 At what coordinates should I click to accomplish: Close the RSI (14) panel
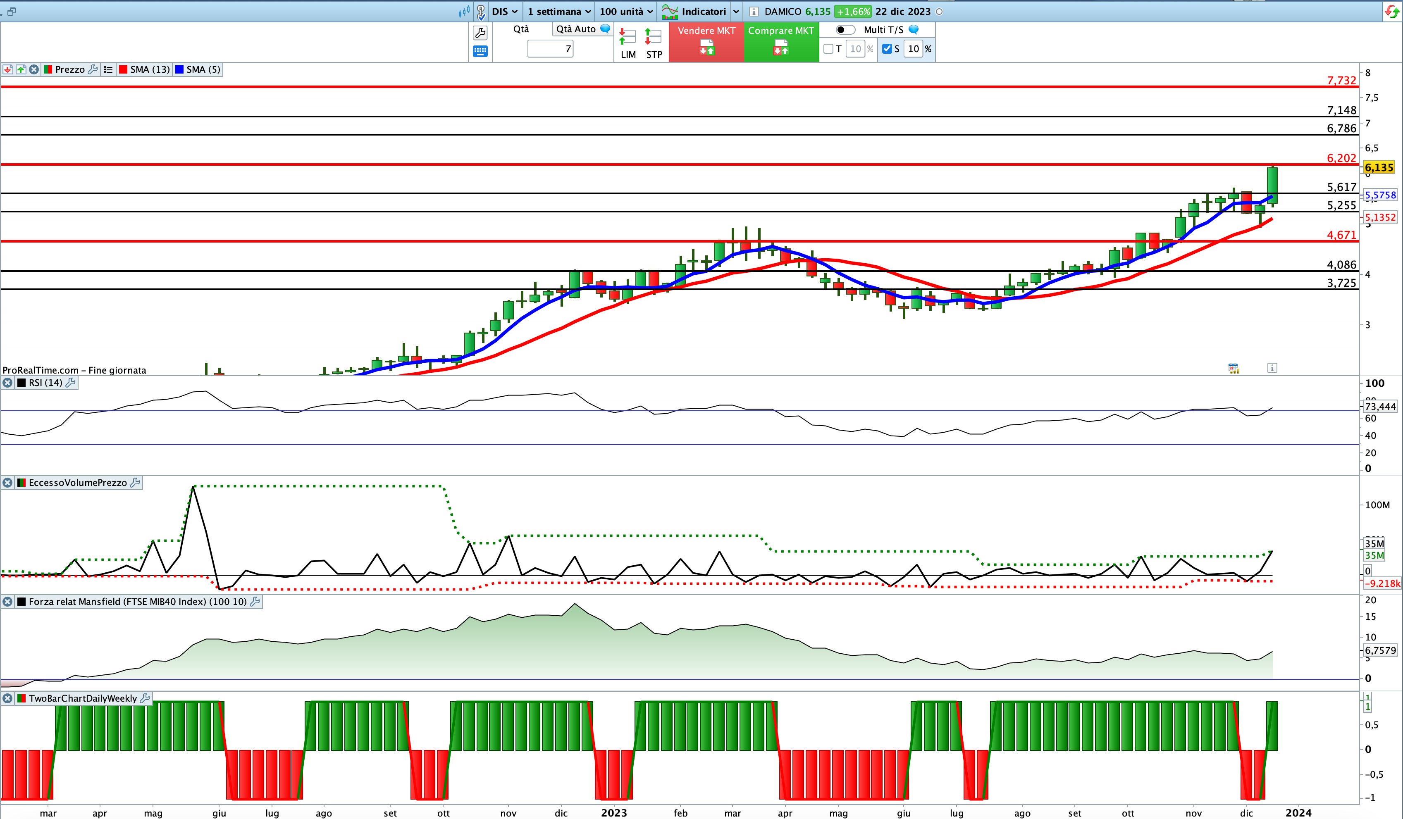tap(7, 383)
